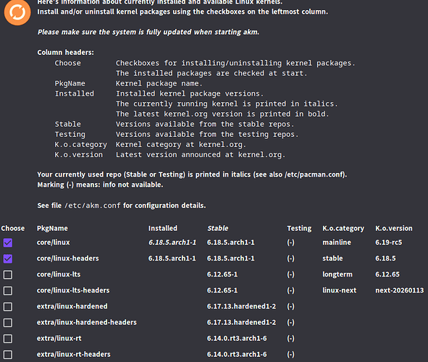Click stable version in core/linux-headers row
Image resolution: width=428 pixels, height=362 pixels.
[x=230, y=258]
